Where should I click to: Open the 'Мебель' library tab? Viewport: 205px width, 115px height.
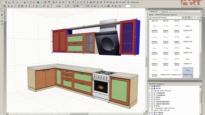[x=151, y=15]
